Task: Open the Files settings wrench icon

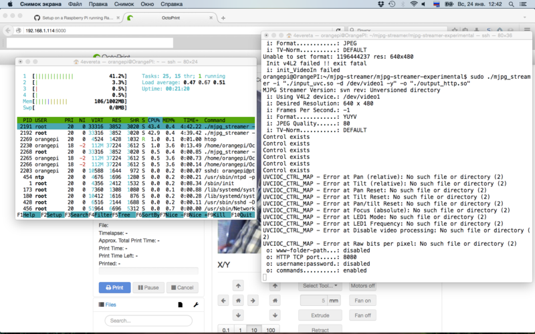Action: (x=196, y=305)
